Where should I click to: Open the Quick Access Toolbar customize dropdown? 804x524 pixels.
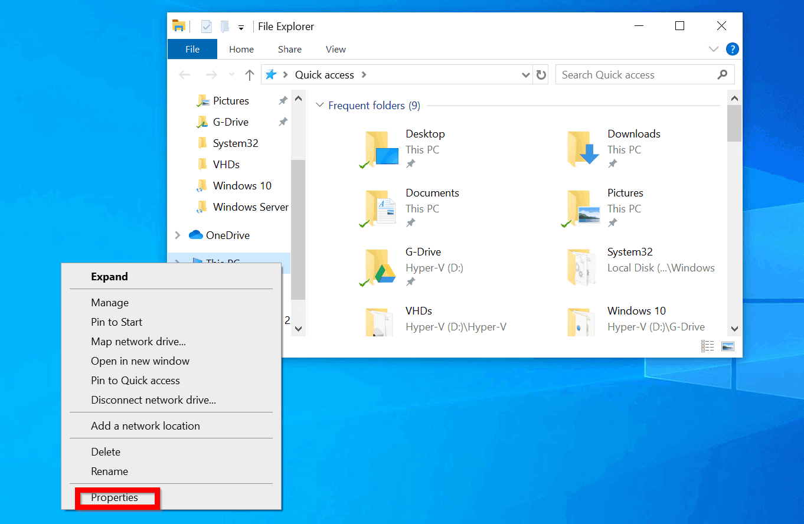click(242, 27)
